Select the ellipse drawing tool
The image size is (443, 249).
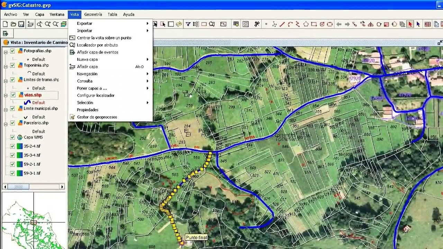pos(330,24)
